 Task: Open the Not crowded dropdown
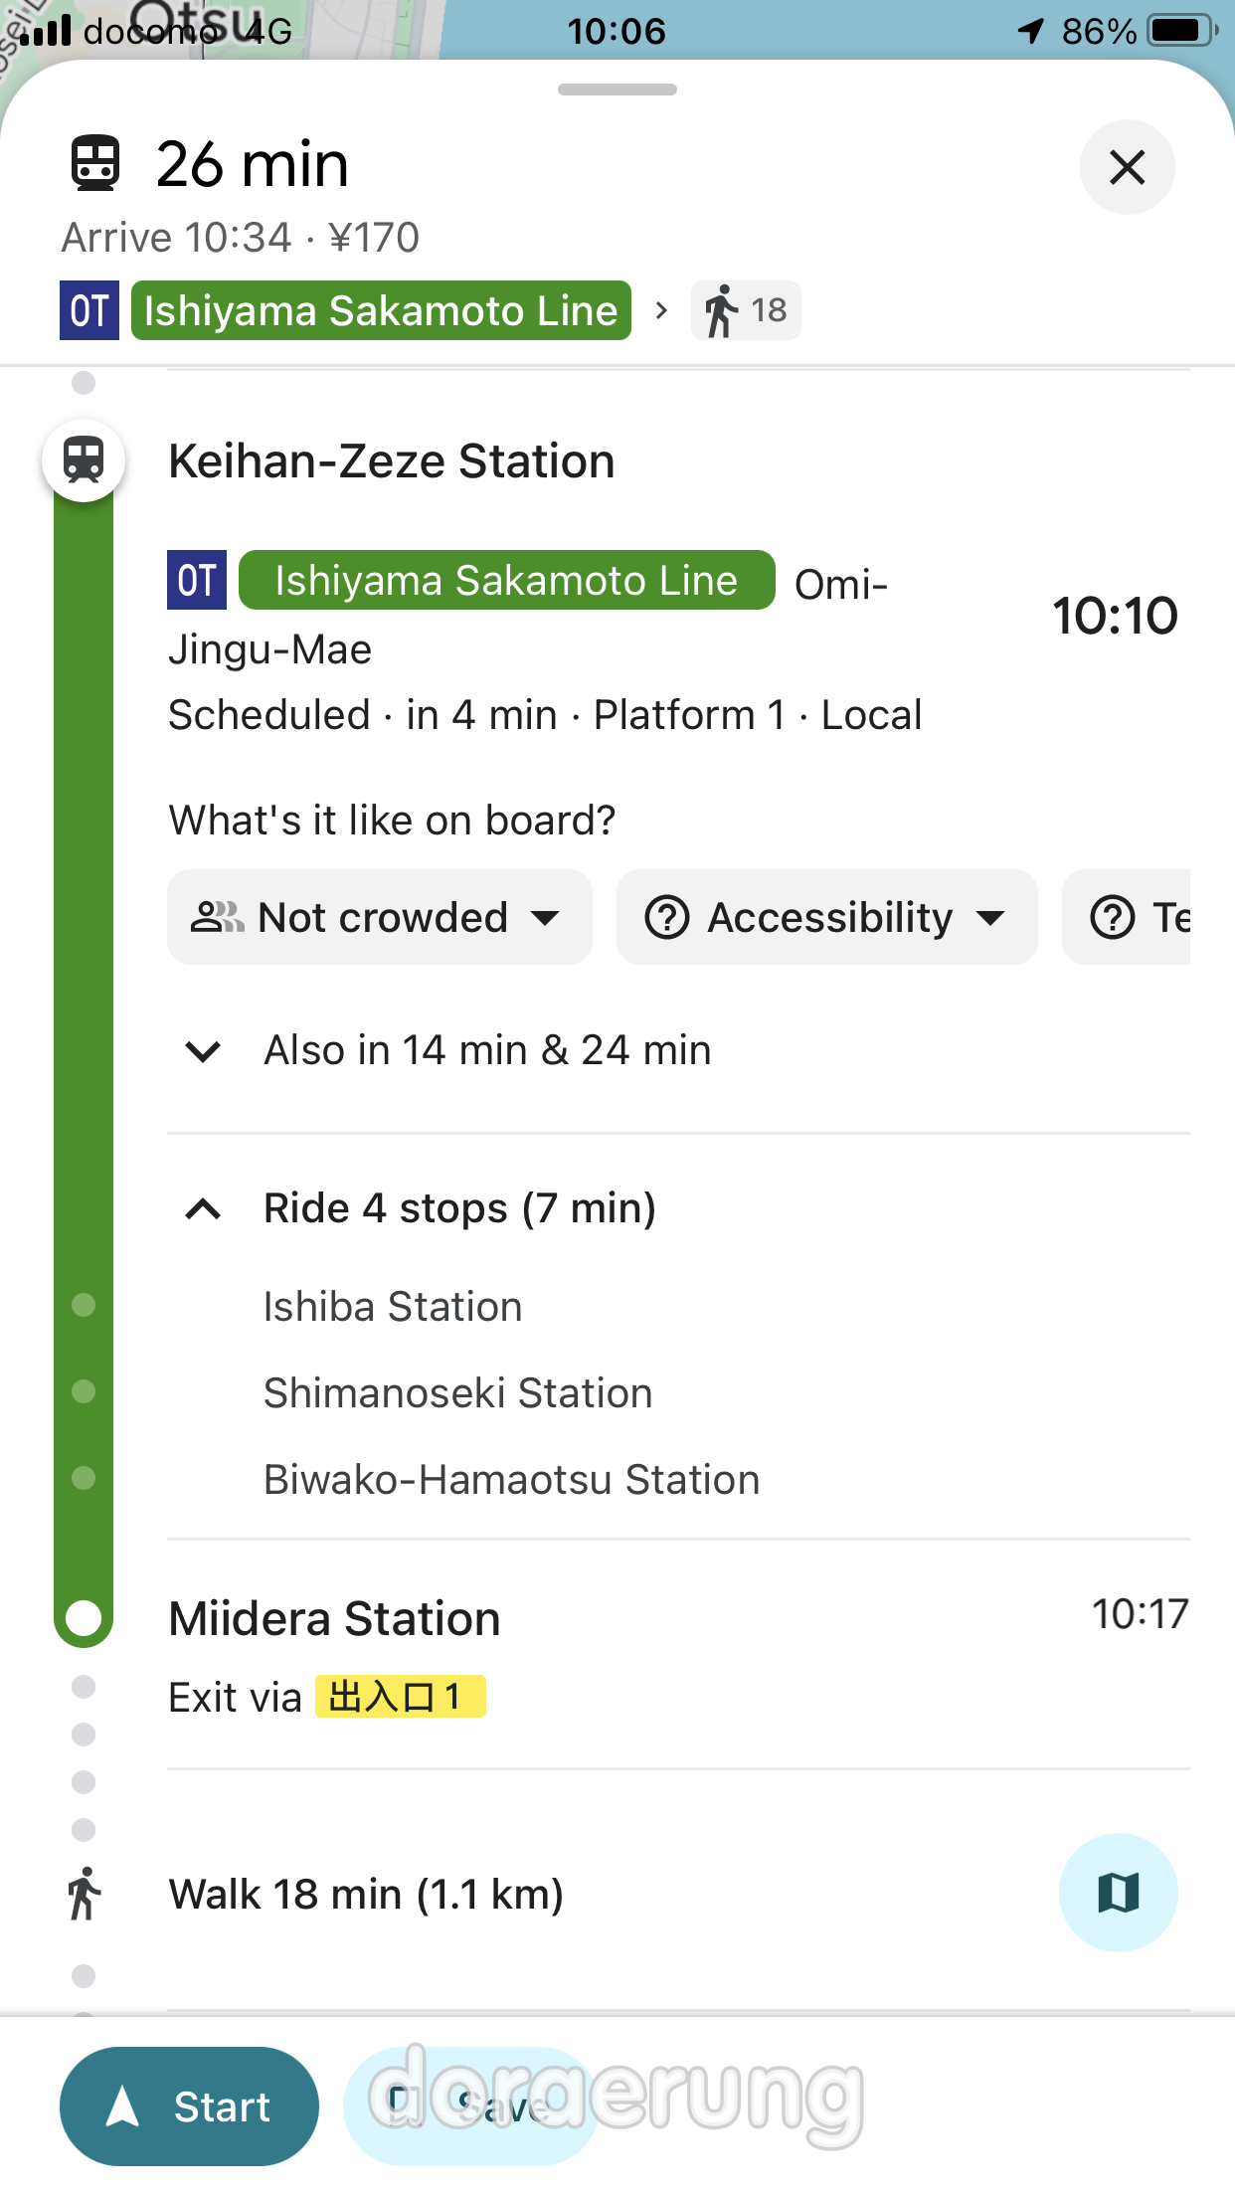click(380, 917)
